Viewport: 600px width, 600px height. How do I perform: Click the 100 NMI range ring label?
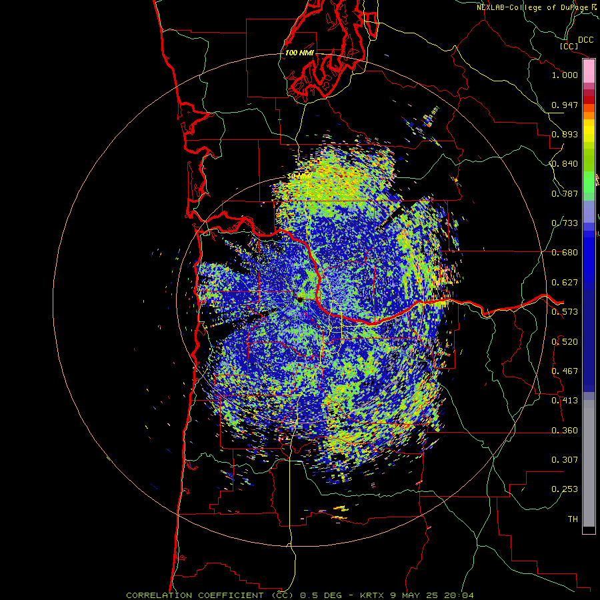pyautogui.click(x=299, y=53)
